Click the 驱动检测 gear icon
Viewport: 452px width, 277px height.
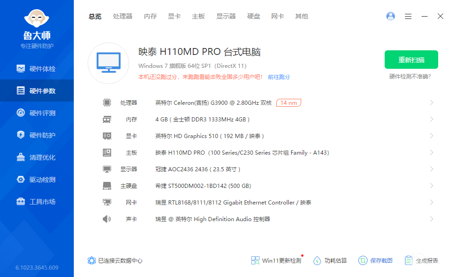coord(21,179)
